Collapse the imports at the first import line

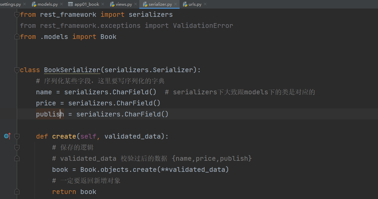pos(17,15)
